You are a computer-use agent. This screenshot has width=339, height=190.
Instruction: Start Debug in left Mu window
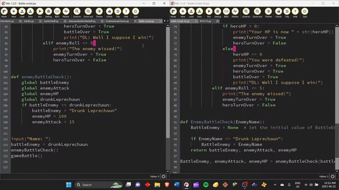48,13
